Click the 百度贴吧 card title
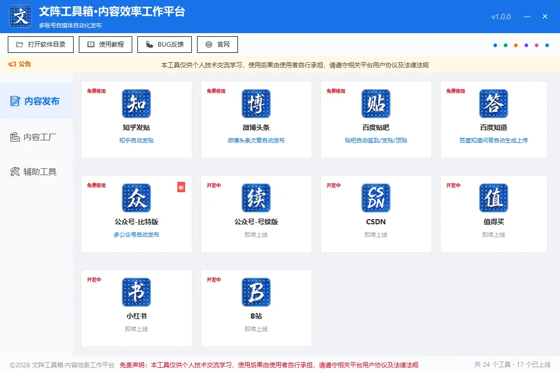 tap(376, 127)
